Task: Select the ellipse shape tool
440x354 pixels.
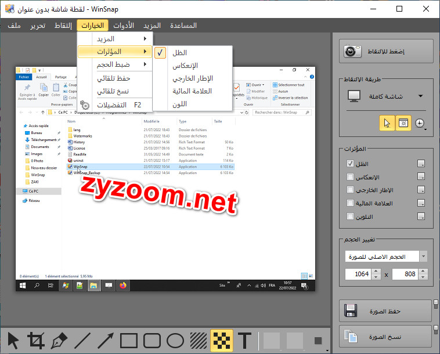Action: 175,341
